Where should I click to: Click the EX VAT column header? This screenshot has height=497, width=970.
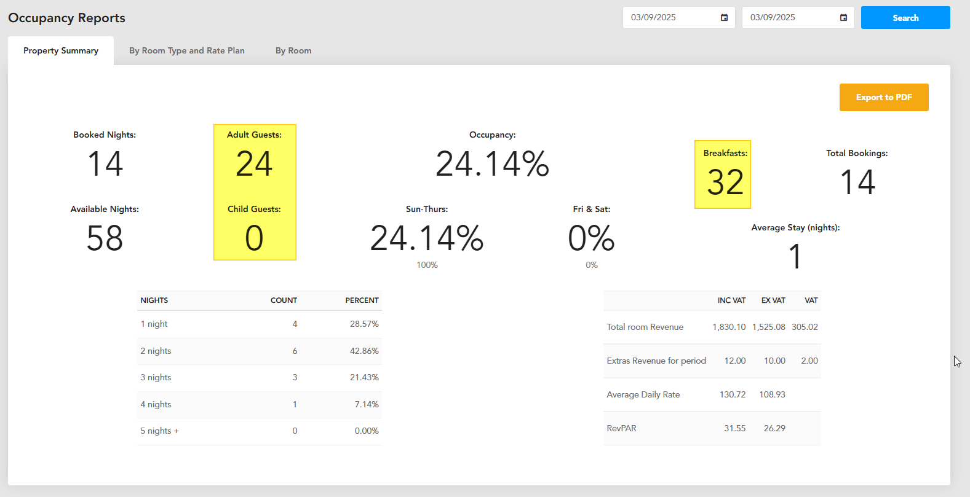[773, 300]
